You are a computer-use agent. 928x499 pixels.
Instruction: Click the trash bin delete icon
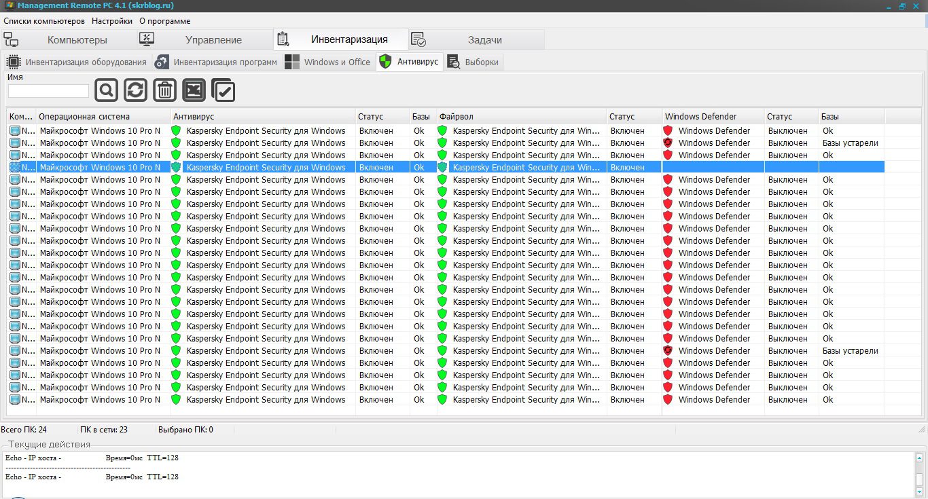pyautogui.click(x=165, y=90)
